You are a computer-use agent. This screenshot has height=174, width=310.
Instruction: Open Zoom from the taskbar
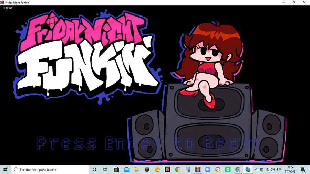(x=208, y=170)
